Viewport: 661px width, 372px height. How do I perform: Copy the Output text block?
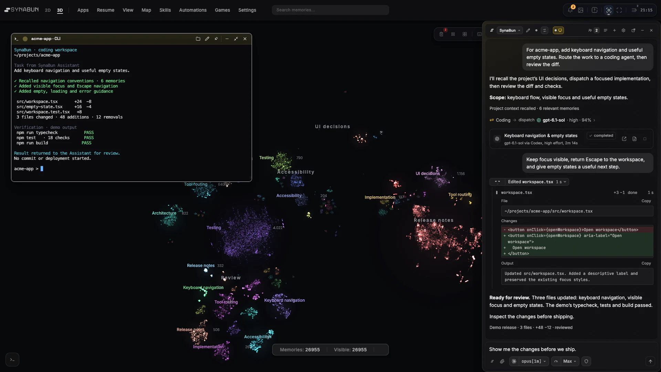coord(646,263)
